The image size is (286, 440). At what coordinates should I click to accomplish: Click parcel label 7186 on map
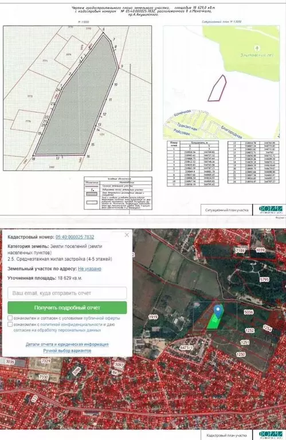240,250
